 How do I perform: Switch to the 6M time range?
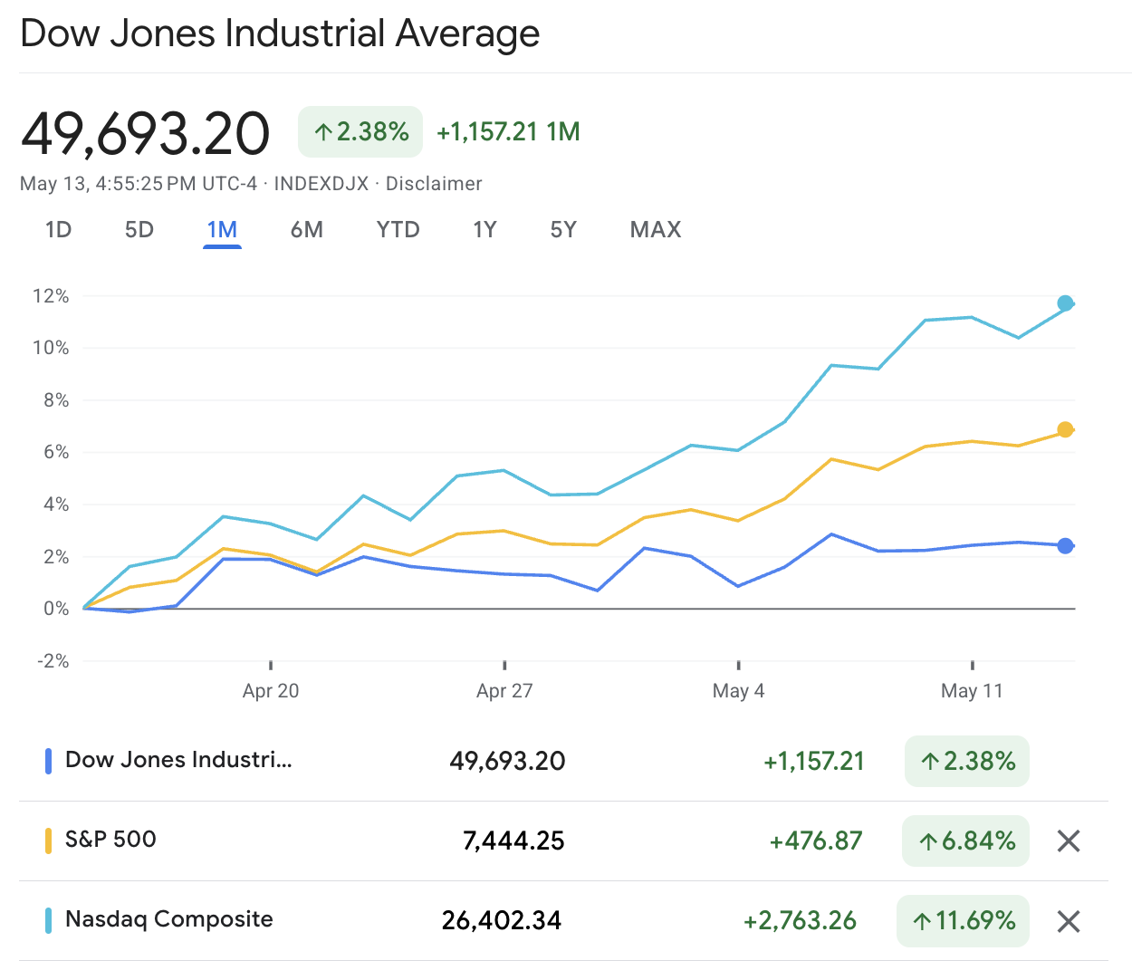pyautogui.click(x=307, y=229)
